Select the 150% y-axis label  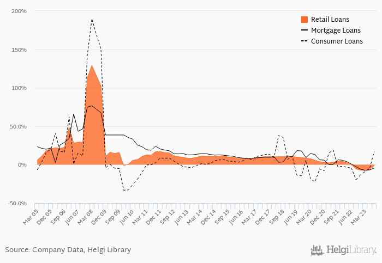tap(19, 50)
